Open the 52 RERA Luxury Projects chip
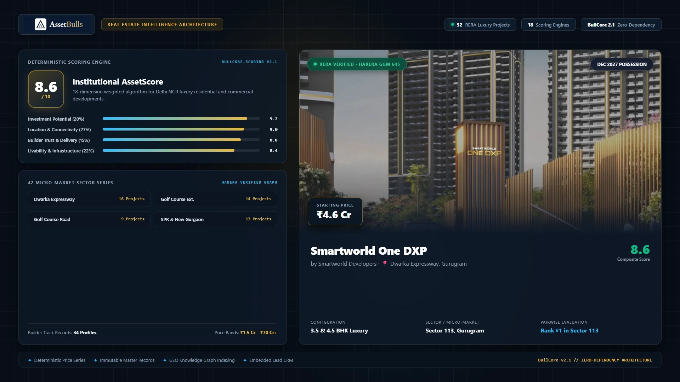 480,25
